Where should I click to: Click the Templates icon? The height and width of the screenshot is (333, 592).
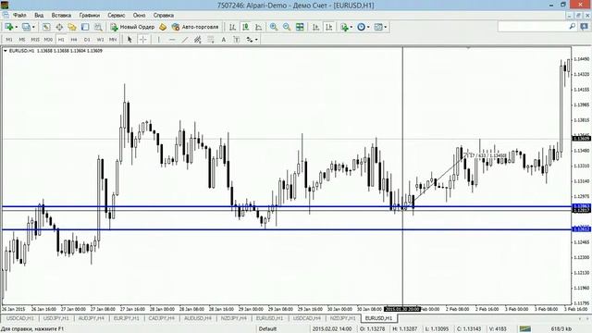point(378,27)
